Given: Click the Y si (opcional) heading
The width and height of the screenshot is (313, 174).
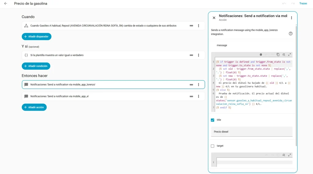Looking at the screenshot, I should (x=30, y=46).
